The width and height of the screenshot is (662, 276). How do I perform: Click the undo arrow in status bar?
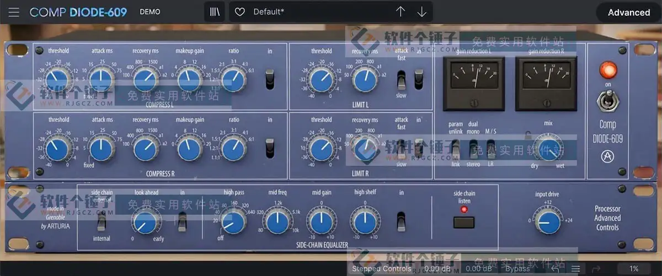[x=556, y=269]
